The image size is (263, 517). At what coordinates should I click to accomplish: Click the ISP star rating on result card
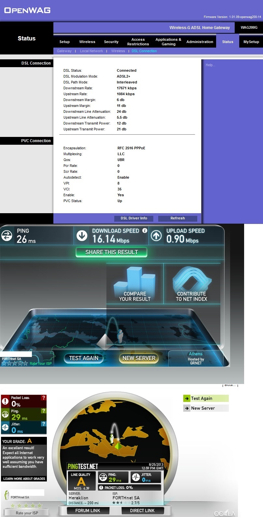121,503
